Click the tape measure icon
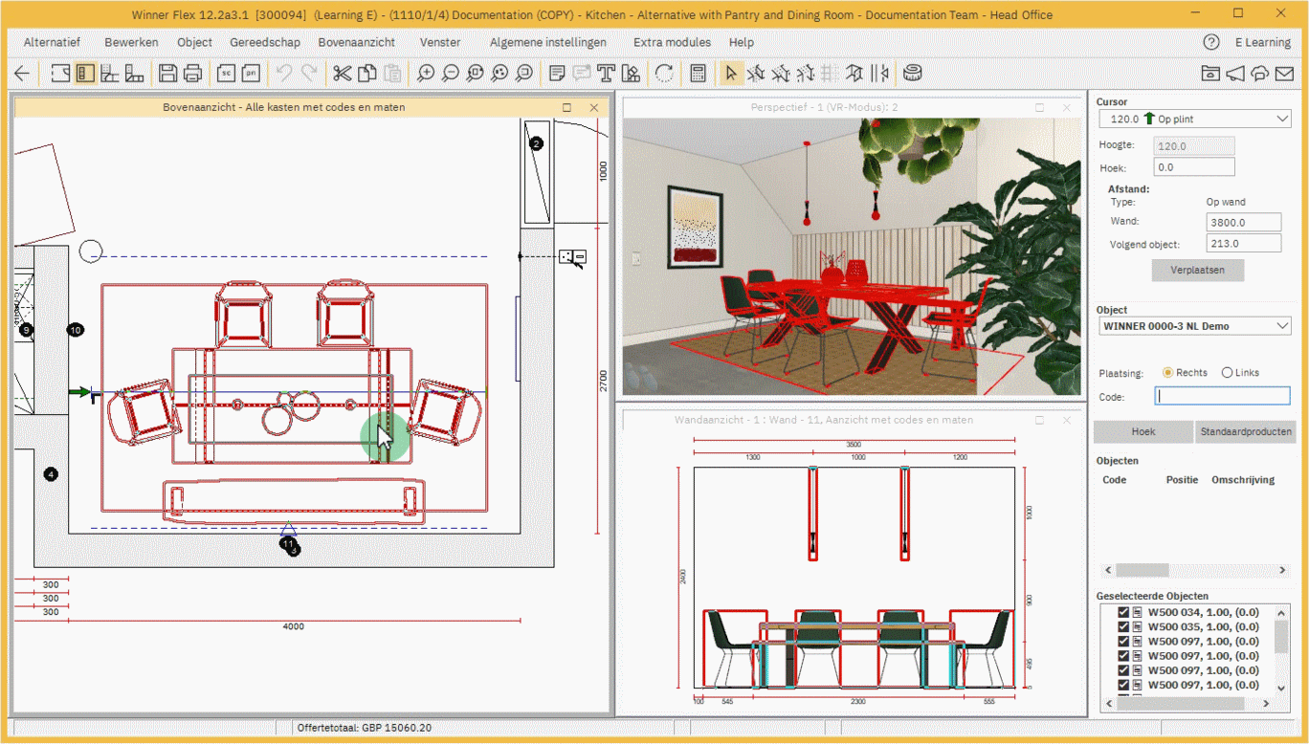 [912, 74]
